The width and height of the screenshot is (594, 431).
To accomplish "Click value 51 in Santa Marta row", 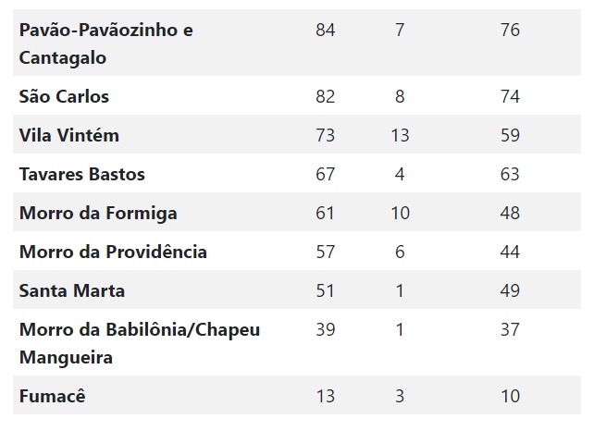I will (326, 290).
